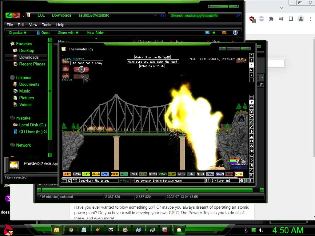Image resolution: width=315 pixels, height=236 pixels.
Task: Open the Solids square category
Action: (251, 141)
